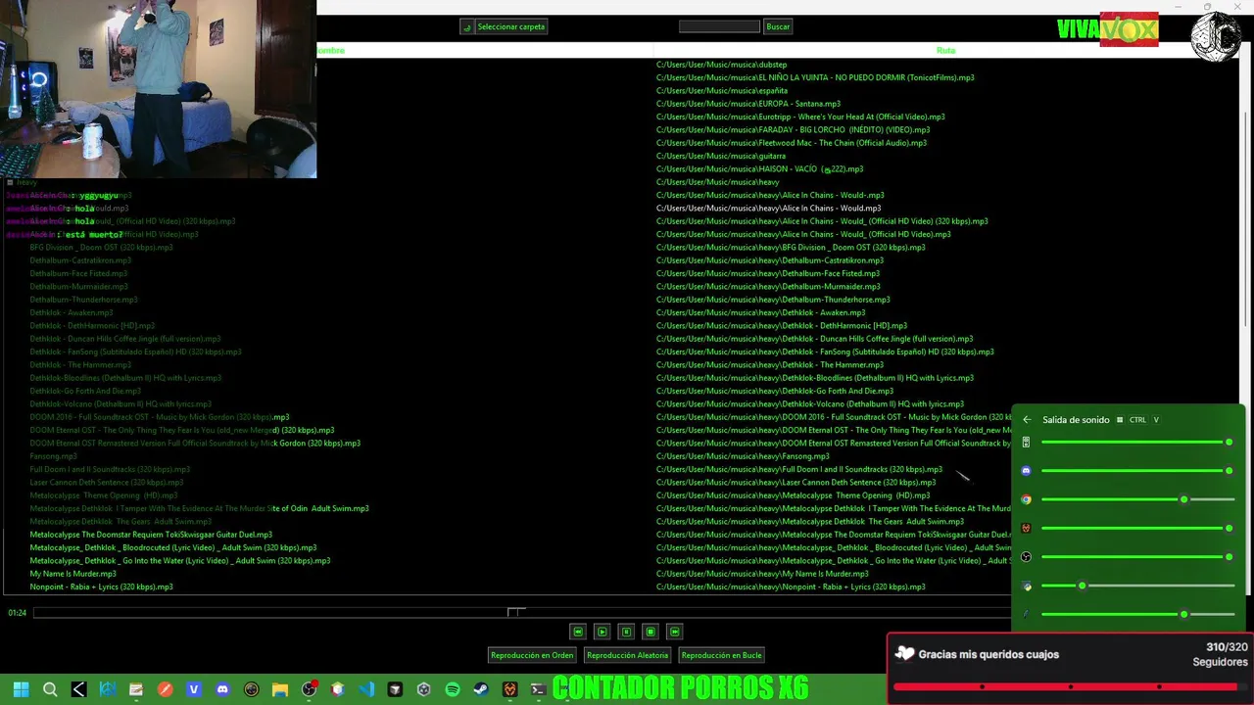1254x705 pixels.
Task: Click the Buscar button
Action: pyautogui.click(x=778, y=26)
